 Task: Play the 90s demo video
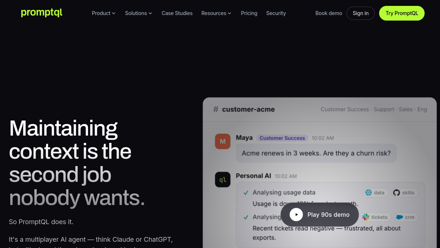point(320,215)
